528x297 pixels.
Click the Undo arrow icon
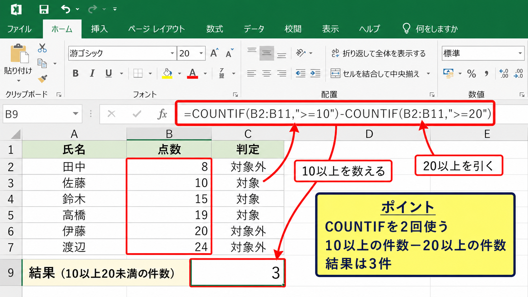65,9
